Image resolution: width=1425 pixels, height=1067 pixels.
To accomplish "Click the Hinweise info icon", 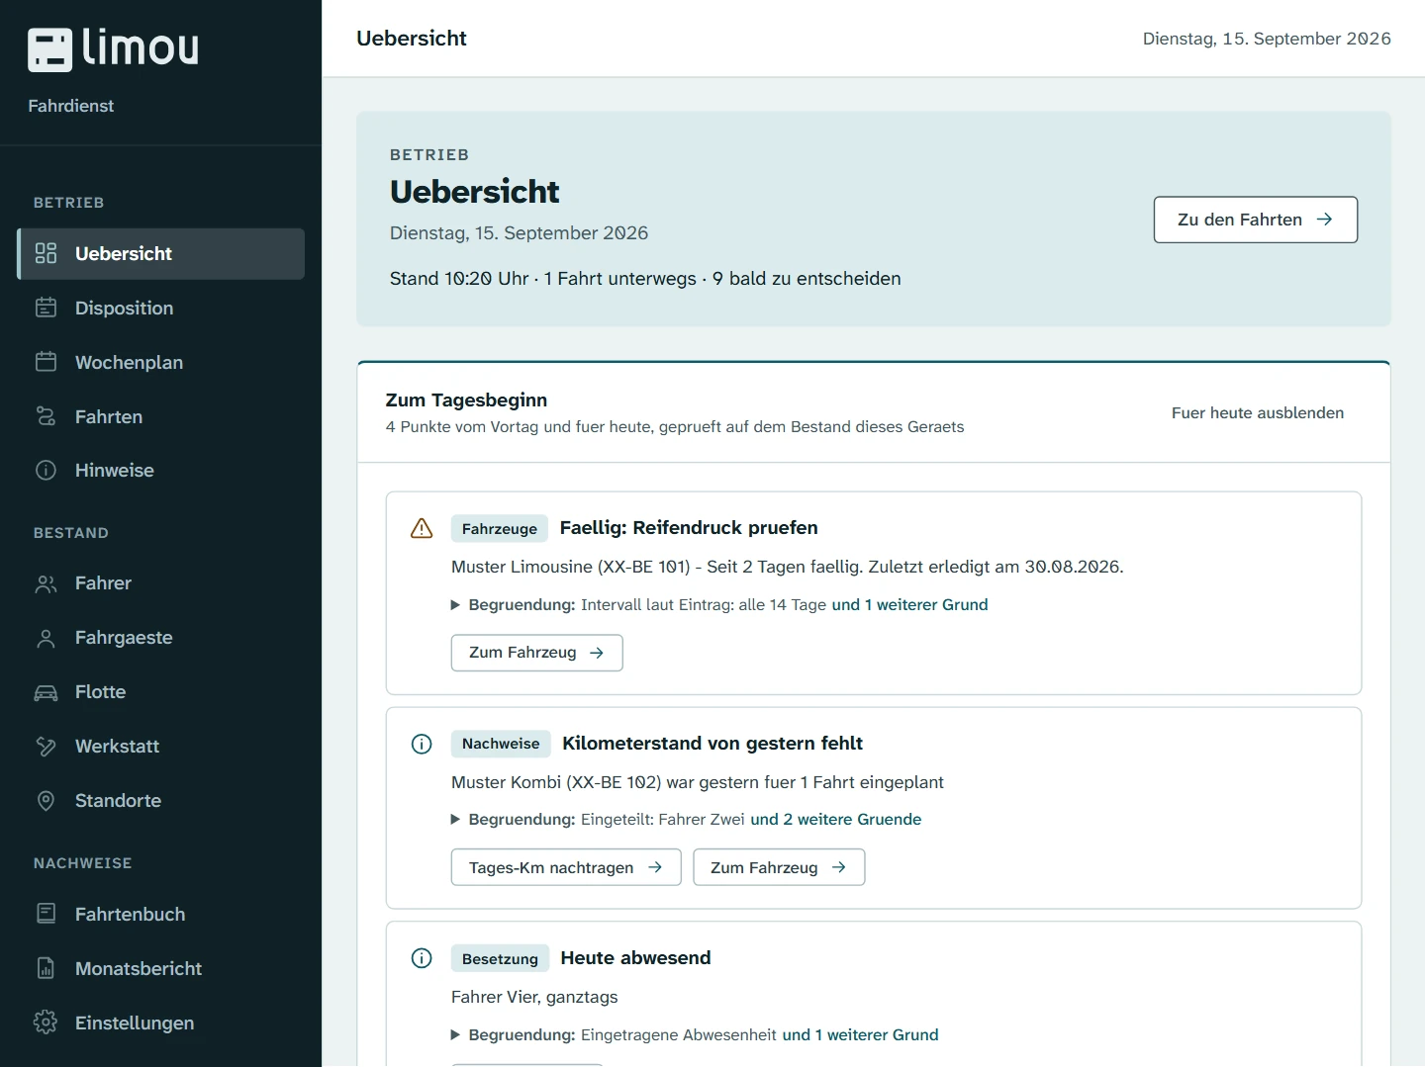I will click(x=46, y=470).
